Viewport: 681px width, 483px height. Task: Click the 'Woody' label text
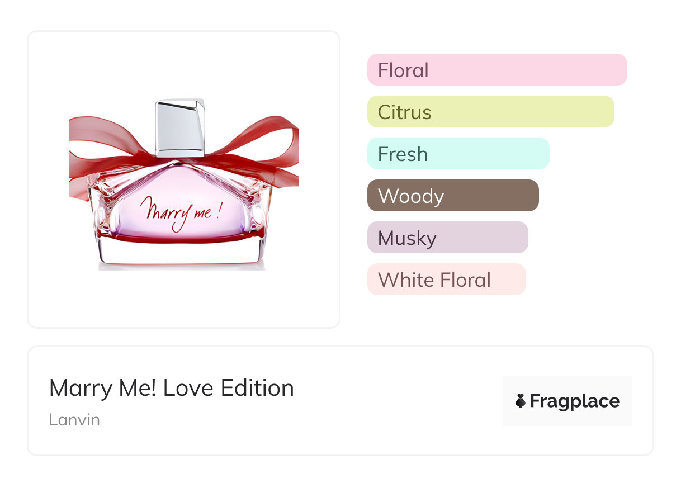point(411,196)
